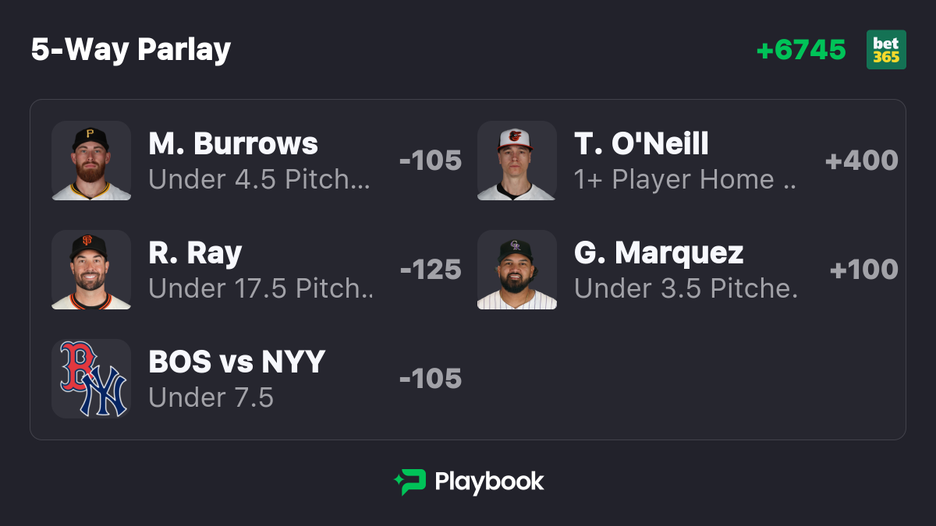
Task: Expand the truncated 'Under 17.5 Pitch..' text
Action: click(x=261, y=288)
